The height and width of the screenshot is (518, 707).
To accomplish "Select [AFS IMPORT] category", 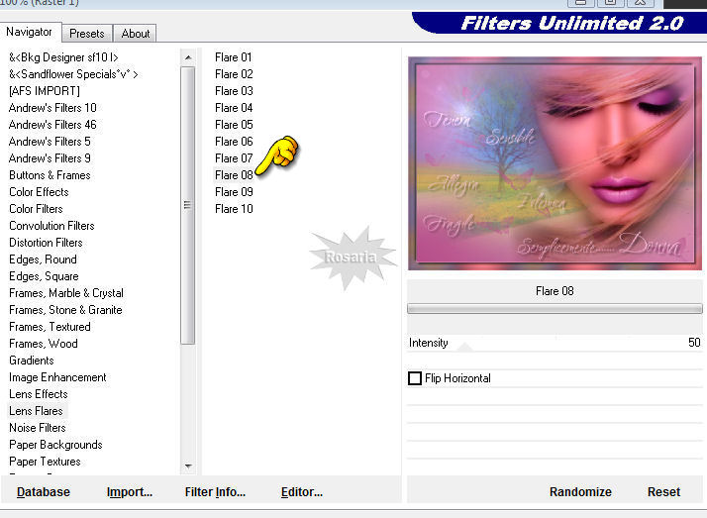I will click(45, 90).
